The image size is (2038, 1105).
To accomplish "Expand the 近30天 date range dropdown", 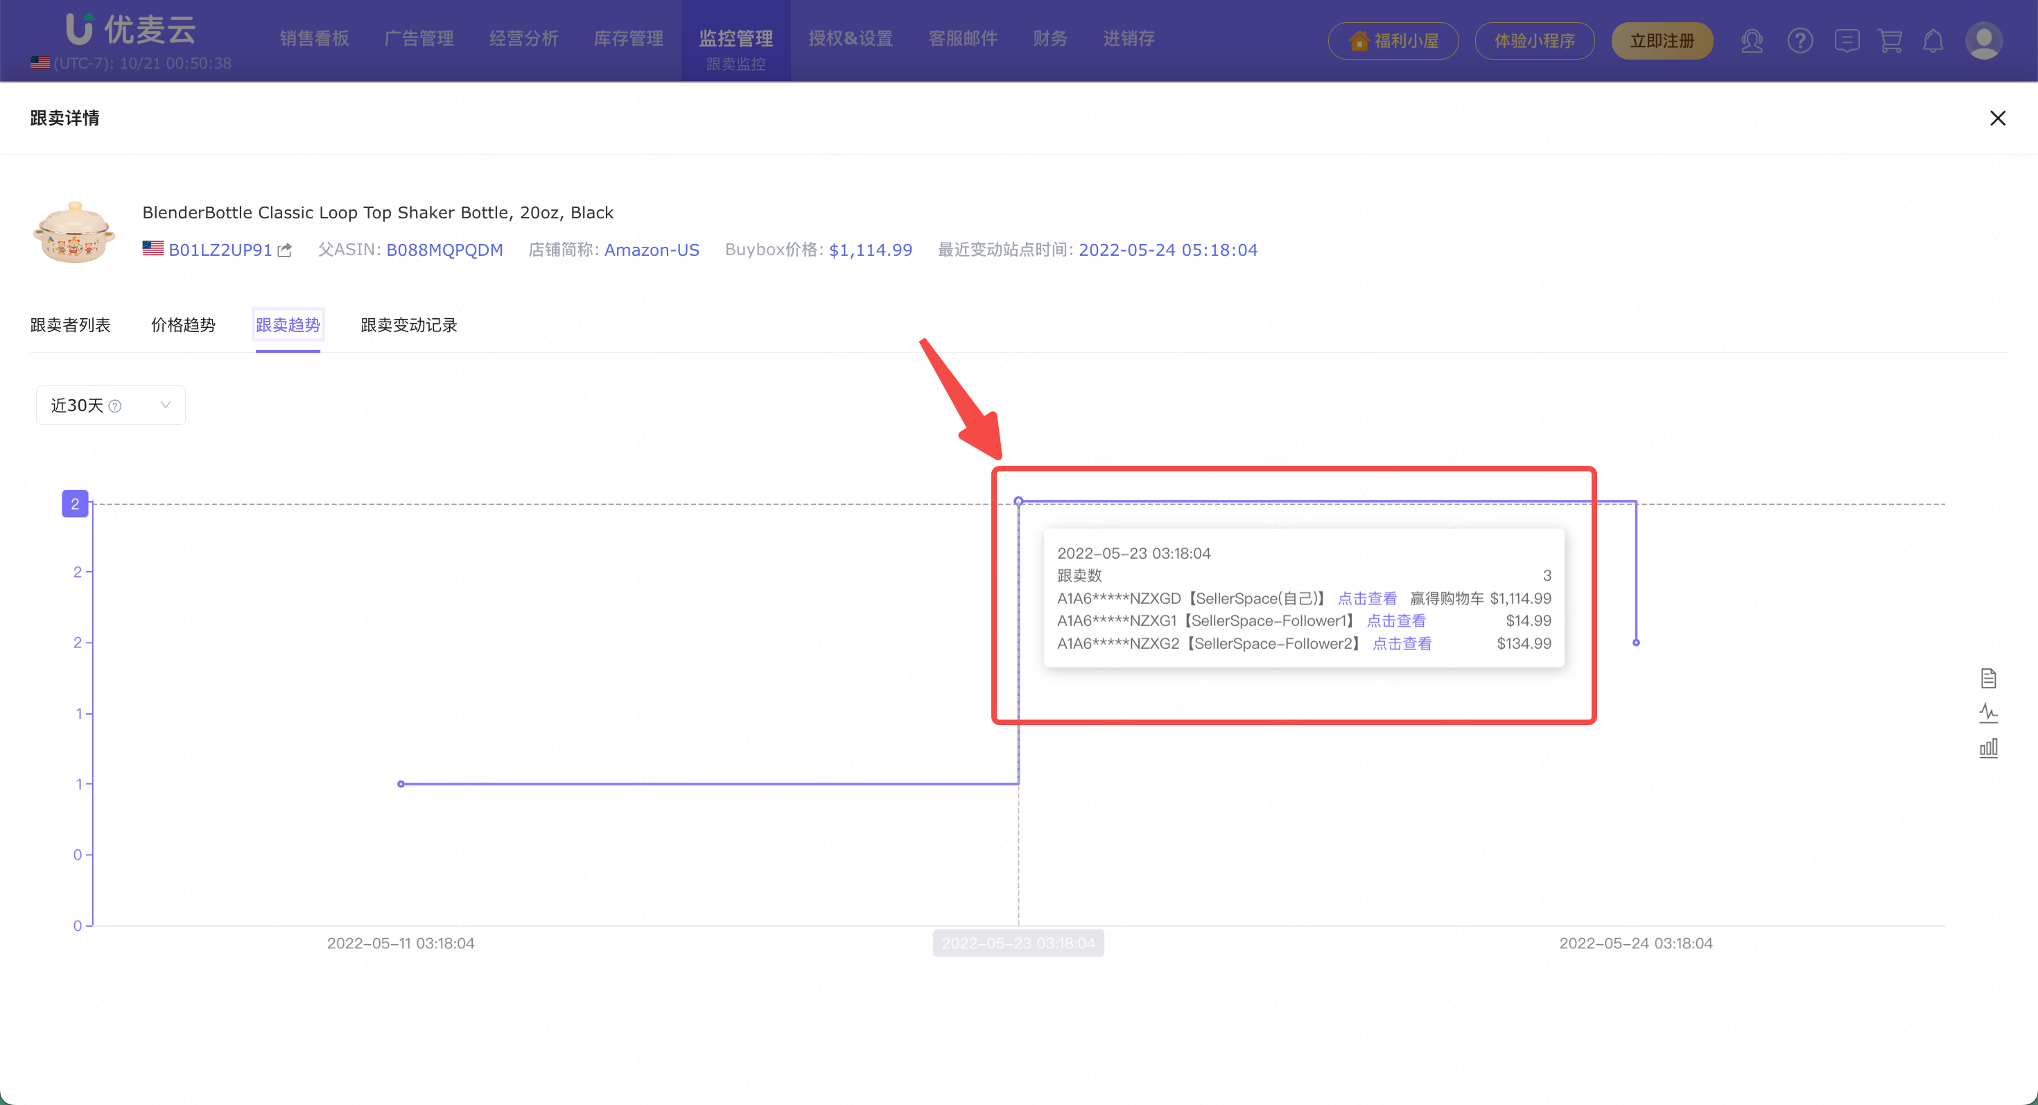I will click(x=166, y=405).
